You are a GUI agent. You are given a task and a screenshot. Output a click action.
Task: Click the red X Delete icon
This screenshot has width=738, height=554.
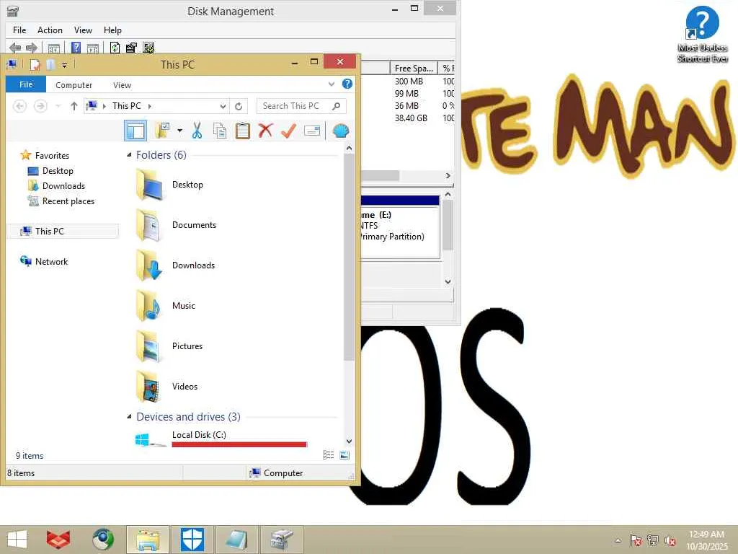(x=265, y=131)
